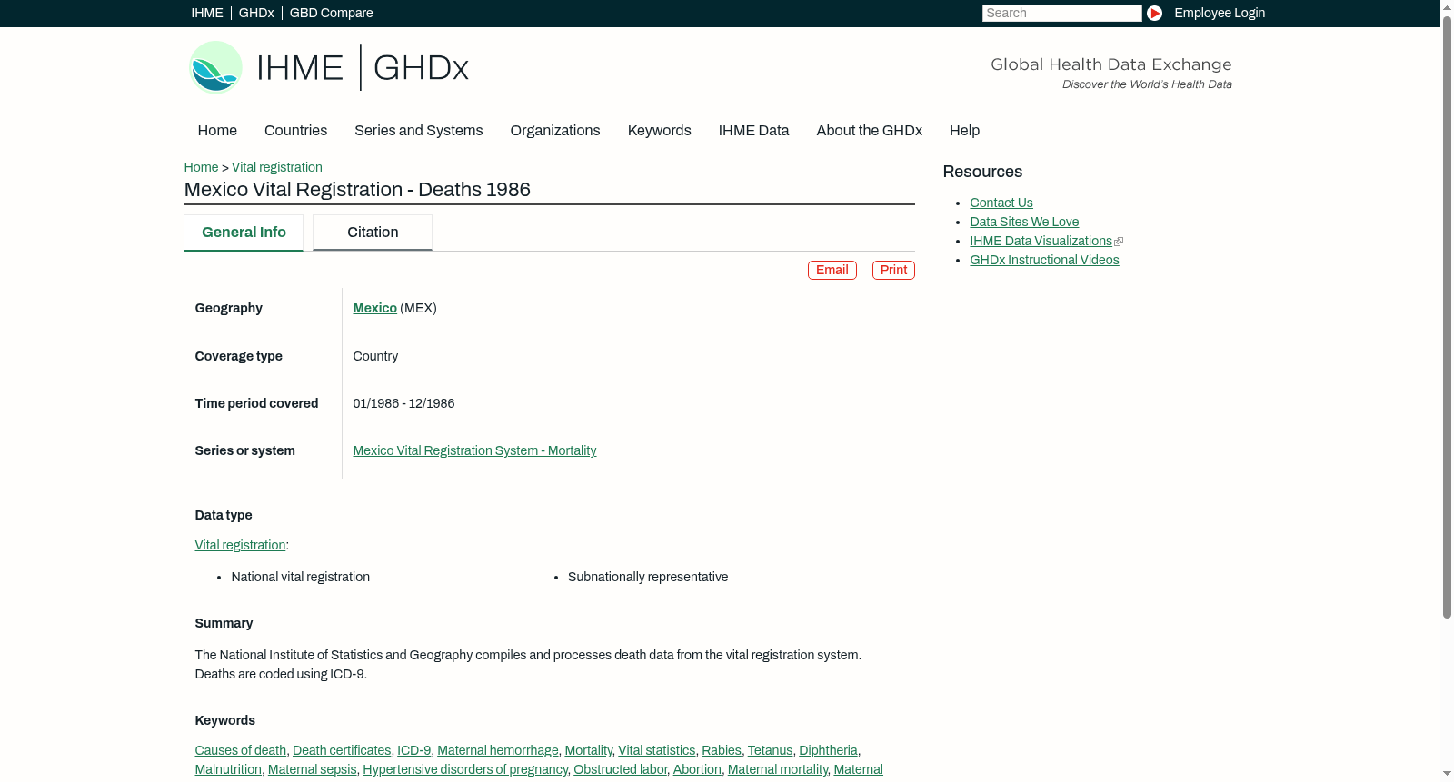Image resolution: width=1454 pixels, height=782 pixels.
Task: Open GBD Compare in the top bar
Action: pyautogui.click(x=332, y=13)
